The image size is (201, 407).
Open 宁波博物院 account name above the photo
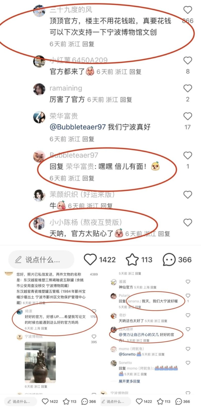pyautogui.click(x=34, y=337)
